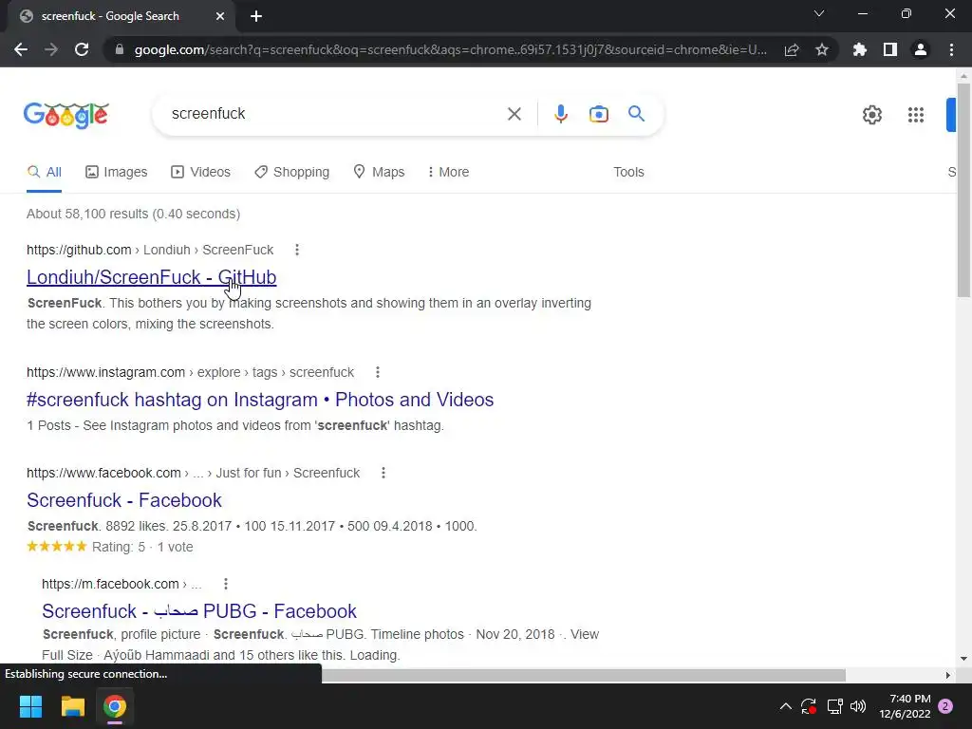The width and height of the screenshot is (972, 729).
Task: Select the All results tab
Action: click(44, 173)
